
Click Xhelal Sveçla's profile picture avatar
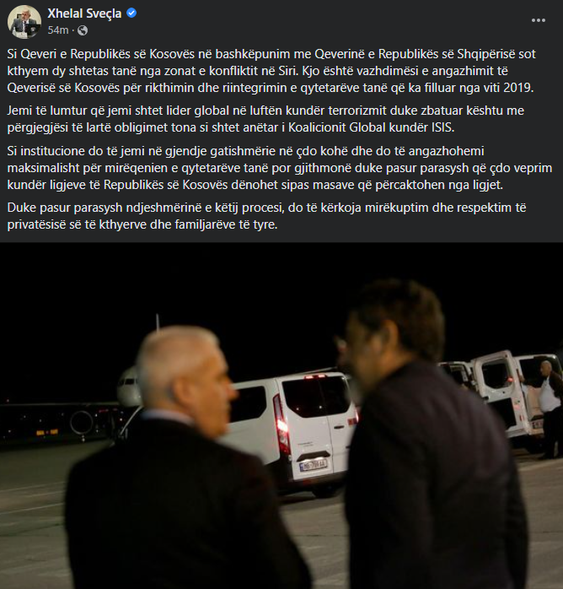[x=24, y=22]
